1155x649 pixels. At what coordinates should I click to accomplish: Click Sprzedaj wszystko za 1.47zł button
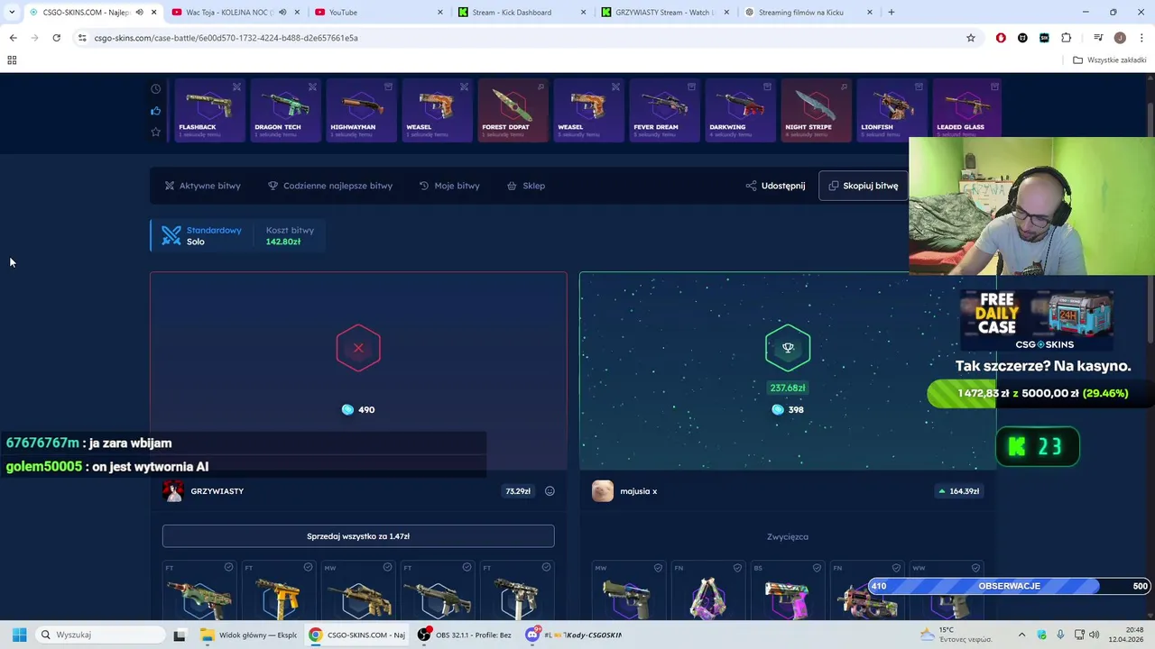[358, 536]
